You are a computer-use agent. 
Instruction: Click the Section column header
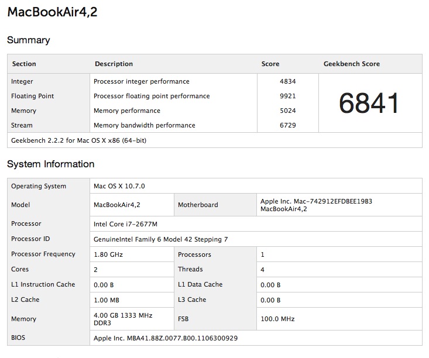coord(24,64)
